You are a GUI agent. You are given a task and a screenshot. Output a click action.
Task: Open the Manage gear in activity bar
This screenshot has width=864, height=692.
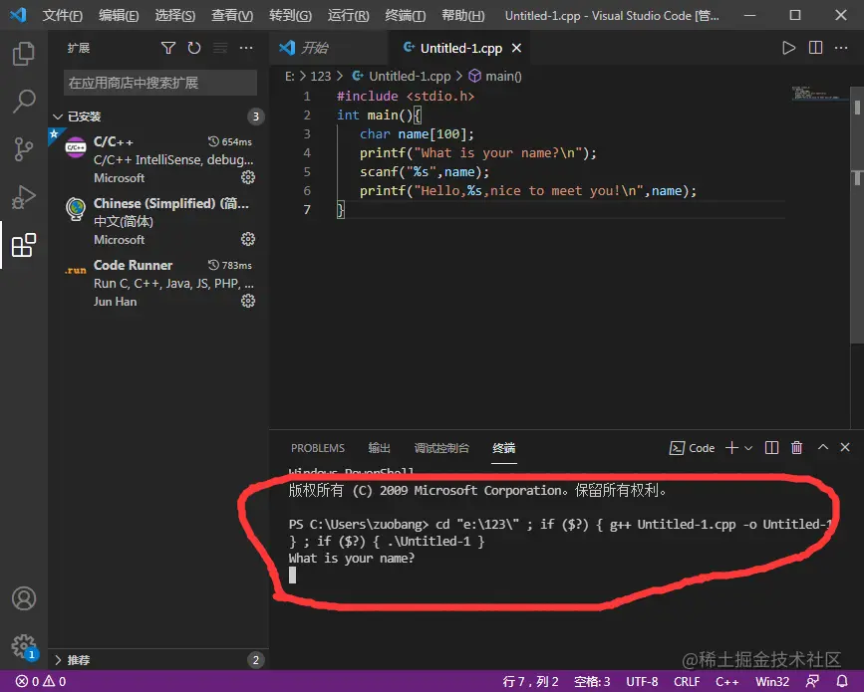pyautogui.click(x=24, y=646)
